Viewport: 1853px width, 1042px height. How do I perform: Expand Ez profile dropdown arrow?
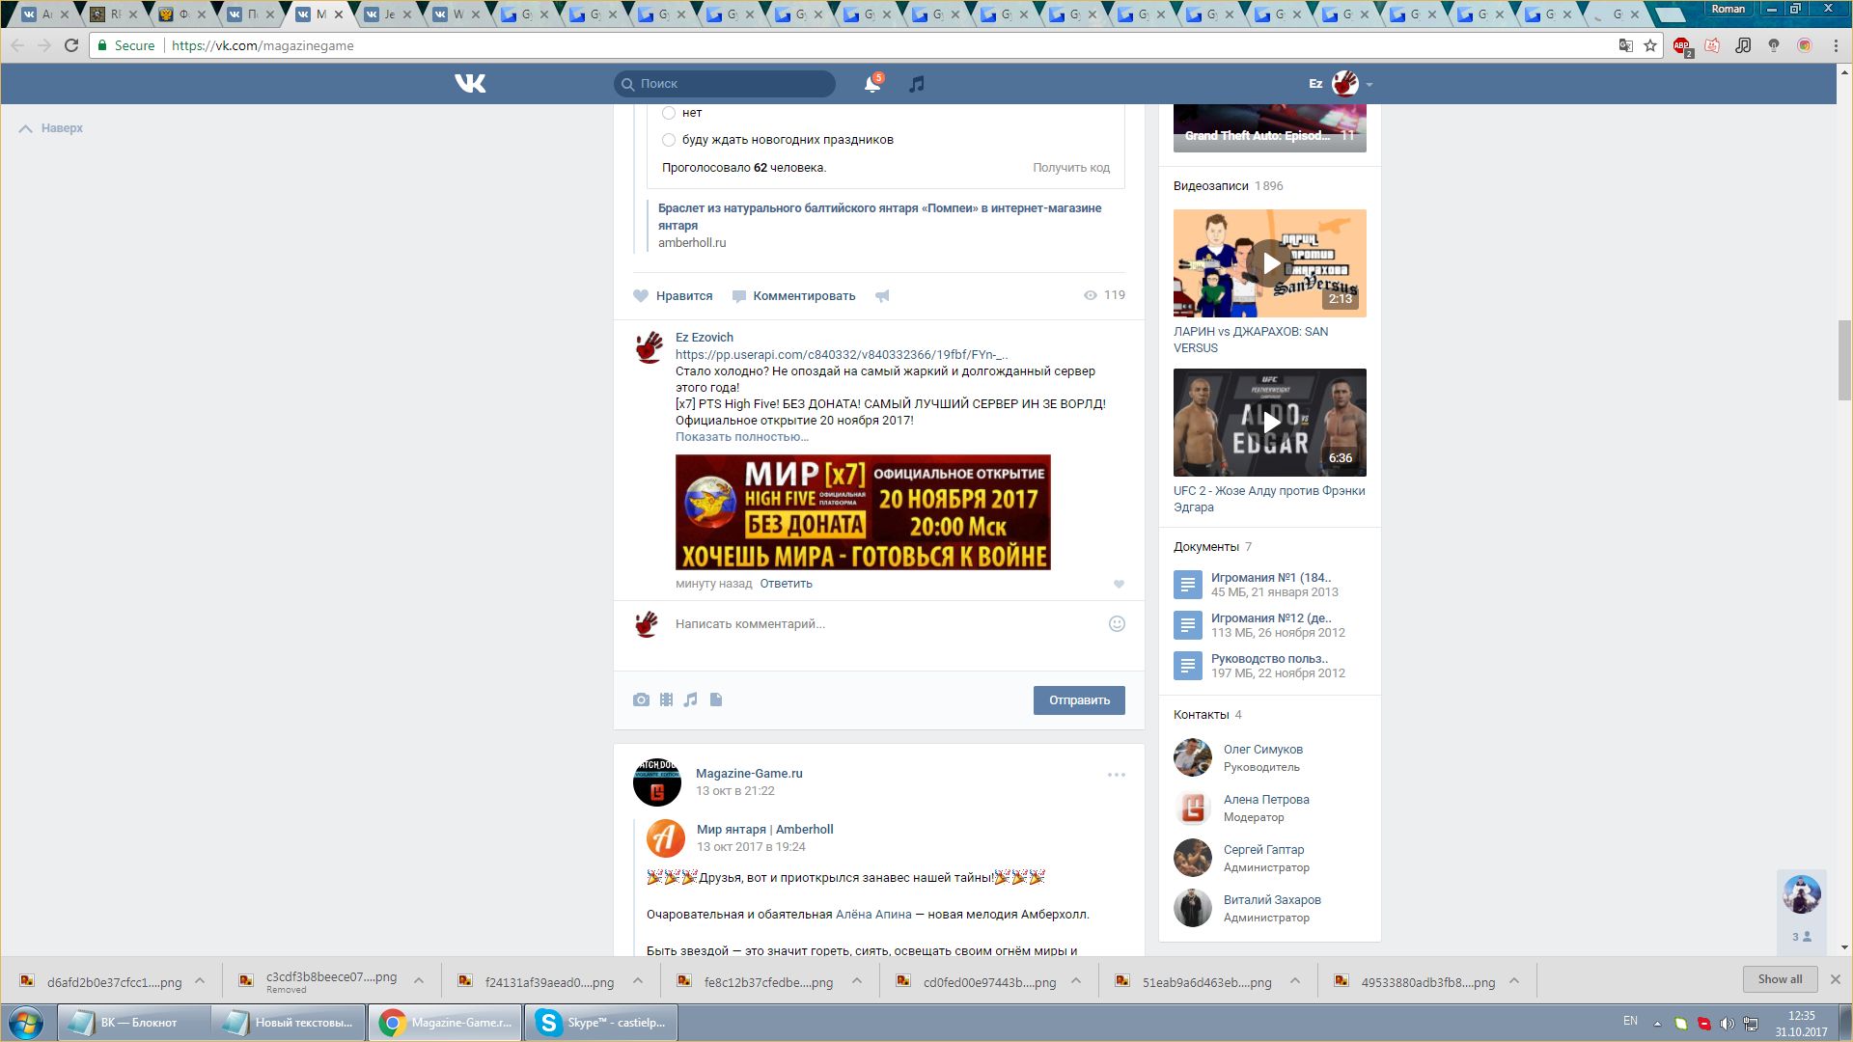1369,85
